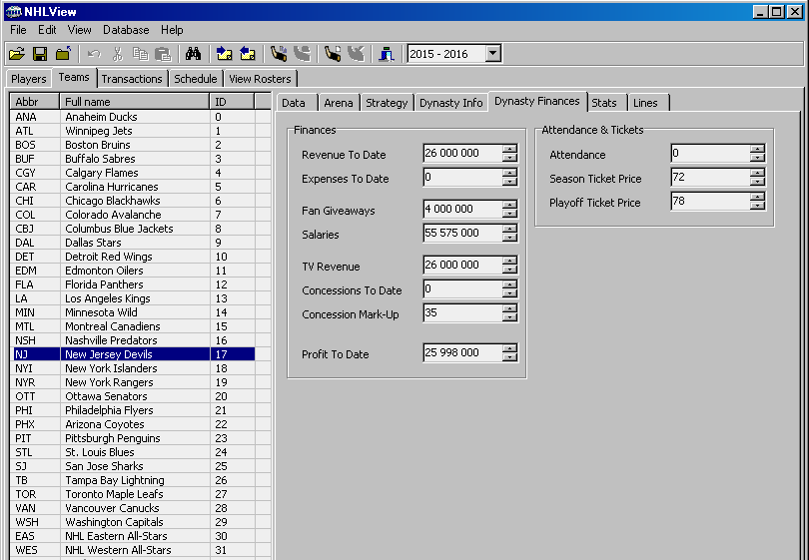The height and width of the screenshot is (560, 809).
Task: Click the Copy pages icon
Action: 141,54
